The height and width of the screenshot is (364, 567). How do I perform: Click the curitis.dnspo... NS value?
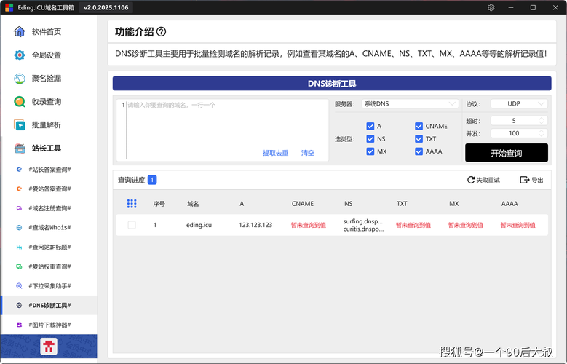pyautogui.click(x=363, y=229)
